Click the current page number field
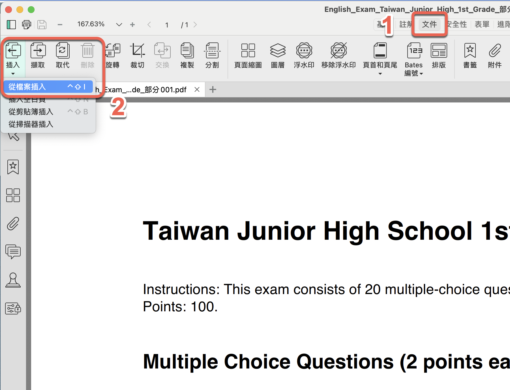 click(167, 25)
